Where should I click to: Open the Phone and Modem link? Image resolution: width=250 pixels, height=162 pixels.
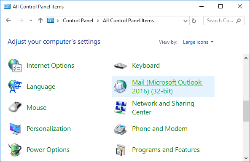click(160, 129)
